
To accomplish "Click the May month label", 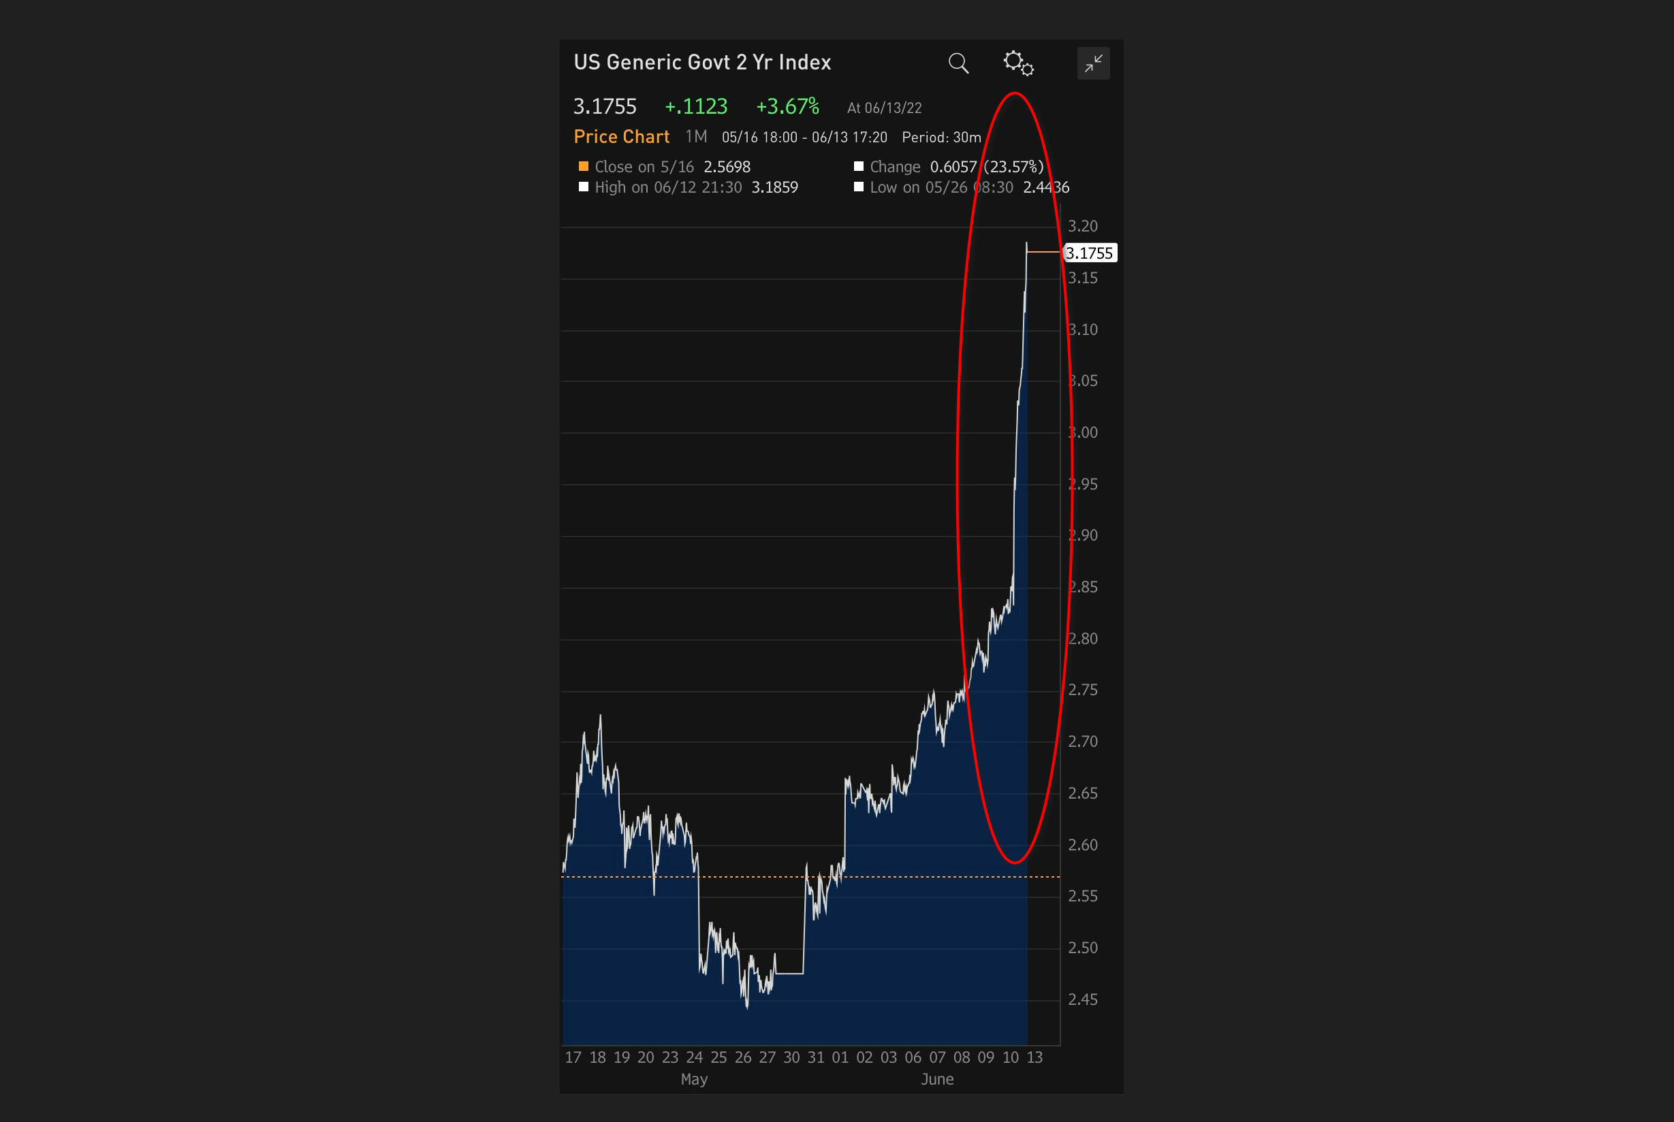I will (x=693, y=1079).
